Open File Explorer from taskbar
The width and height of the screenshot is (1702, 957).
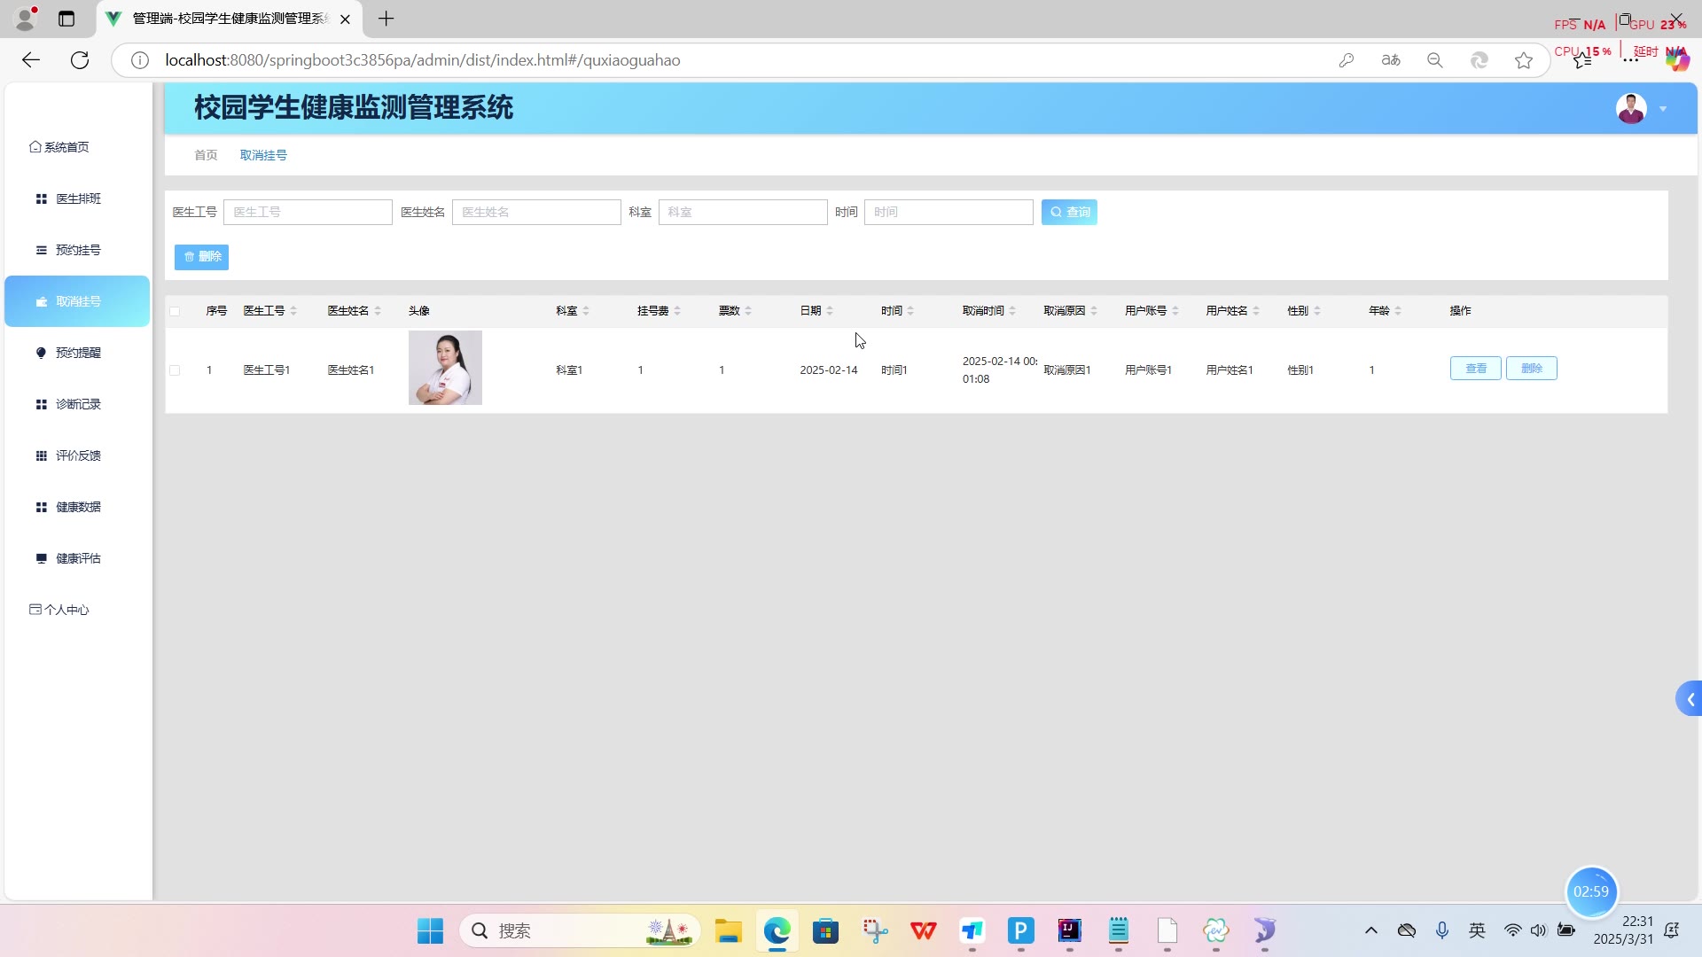(x=728, y=930)
